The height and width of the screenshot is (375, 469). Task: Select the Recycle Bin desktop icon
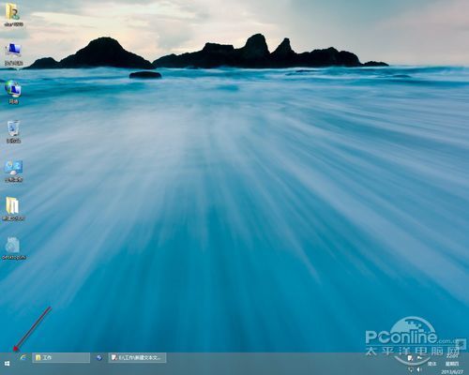point(13,131)
